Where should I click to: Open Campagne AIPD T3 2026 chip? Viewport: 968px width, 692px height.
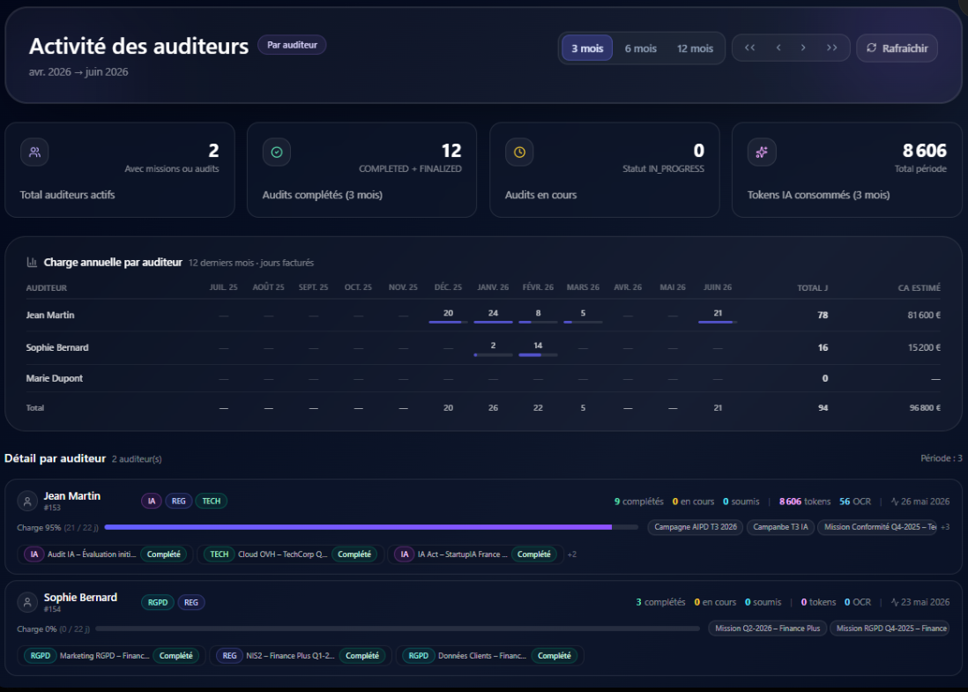[695, 527]
